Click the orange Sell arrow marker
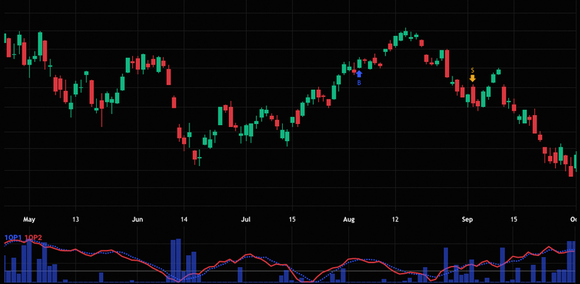 point(473,78)
